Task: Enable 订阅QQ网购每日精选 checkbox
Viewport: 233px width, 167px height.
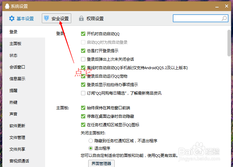Action: tap(83, 93)
